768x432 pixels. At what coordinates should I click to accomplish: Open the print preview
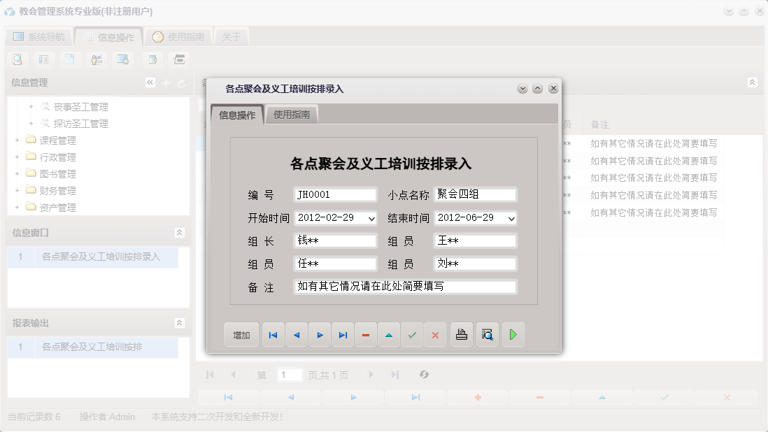(x=487, y=334)
